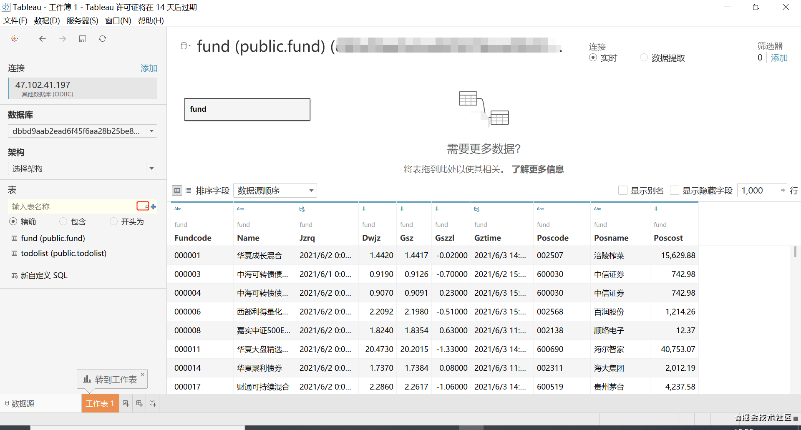Click the blue plus icon beside table search
The image size is (801, 430).
pos(154,206)
